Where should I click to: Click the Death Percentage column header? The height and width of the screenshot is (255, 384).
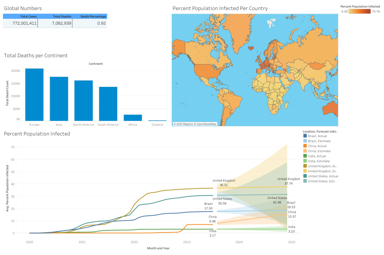pyautogui.click(x=94, y=16)
